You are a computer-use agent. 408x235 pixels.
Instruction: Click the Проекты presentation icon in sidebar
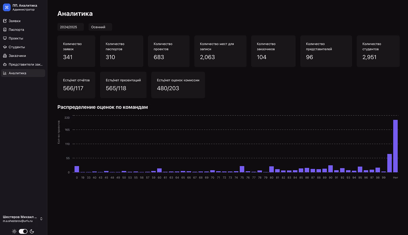click(x=5, y=38)
